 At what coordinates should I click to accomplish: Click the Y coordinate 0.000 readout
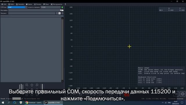182,10
